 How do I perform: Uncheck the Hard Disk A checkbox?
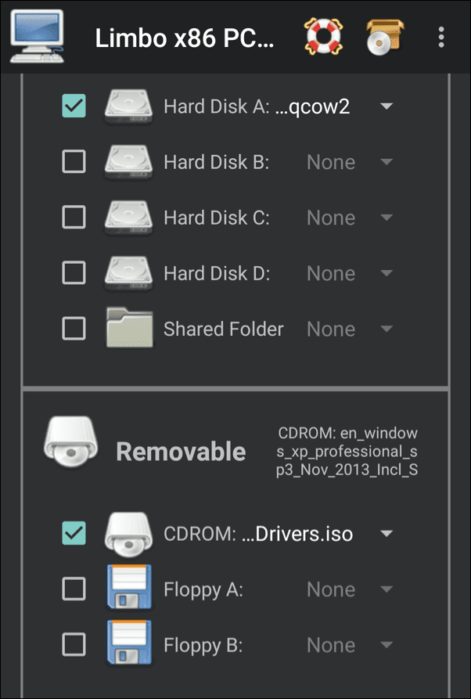pyautogui.click(x=74, y=106)
